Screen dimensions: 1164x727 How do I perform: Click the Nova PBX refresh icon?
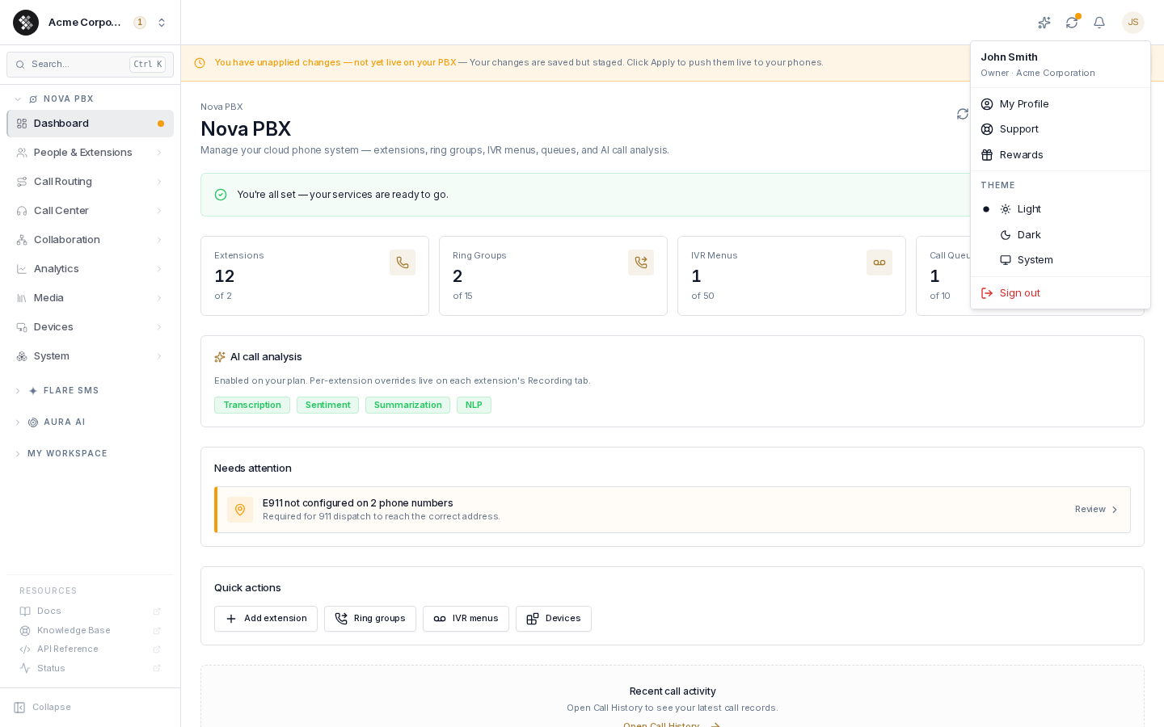click(x=963, y=114)
